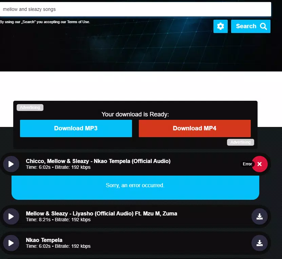Click 'Your download is Ready:' heading
Screen dimensions: 282x259
[135, 114]
